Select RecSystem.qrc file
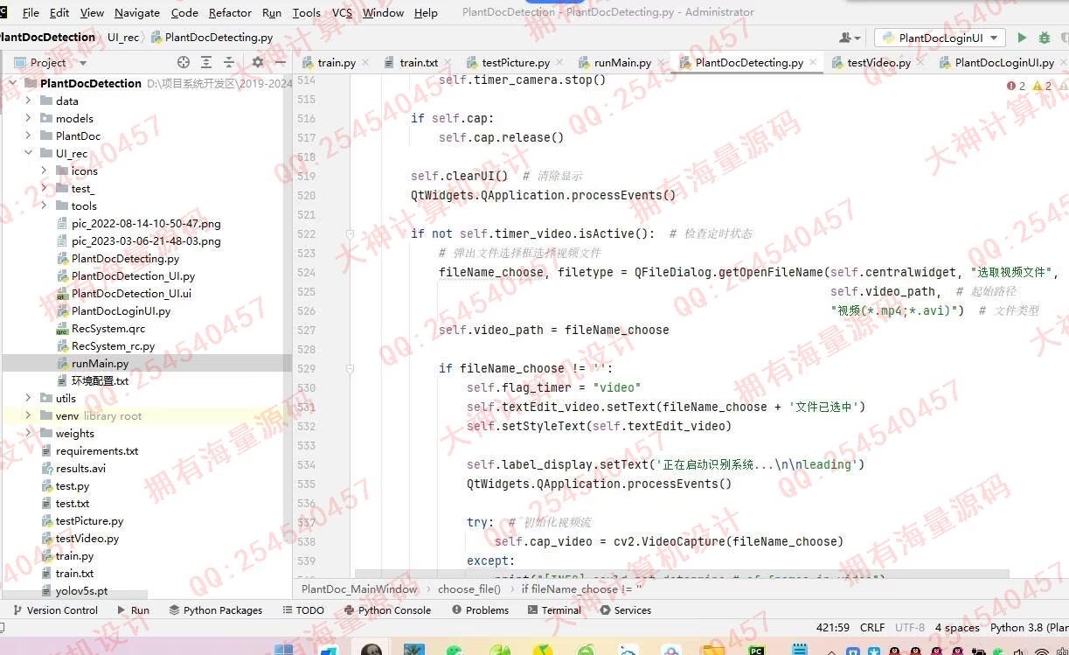This screenshot has height=655, width=1069. (108, 328)
